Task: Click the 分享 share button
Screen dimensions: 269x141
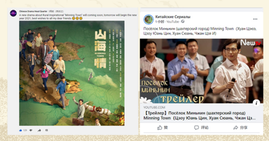Action: pos(240,128)
